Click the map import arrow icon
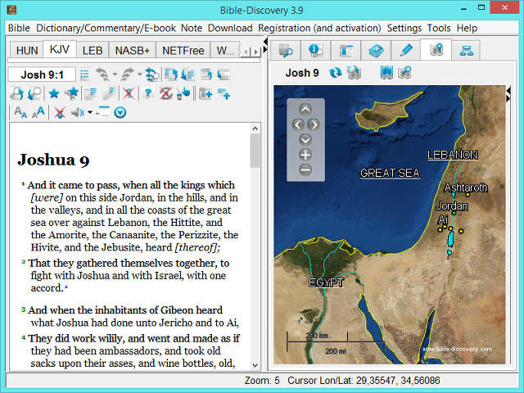 point(354,73)
